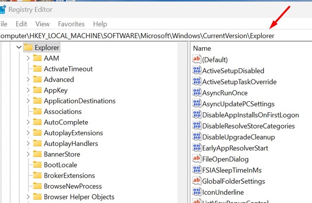Select the Associations folder icon
This screenshot has width=312, height=203.
[37, 112]
